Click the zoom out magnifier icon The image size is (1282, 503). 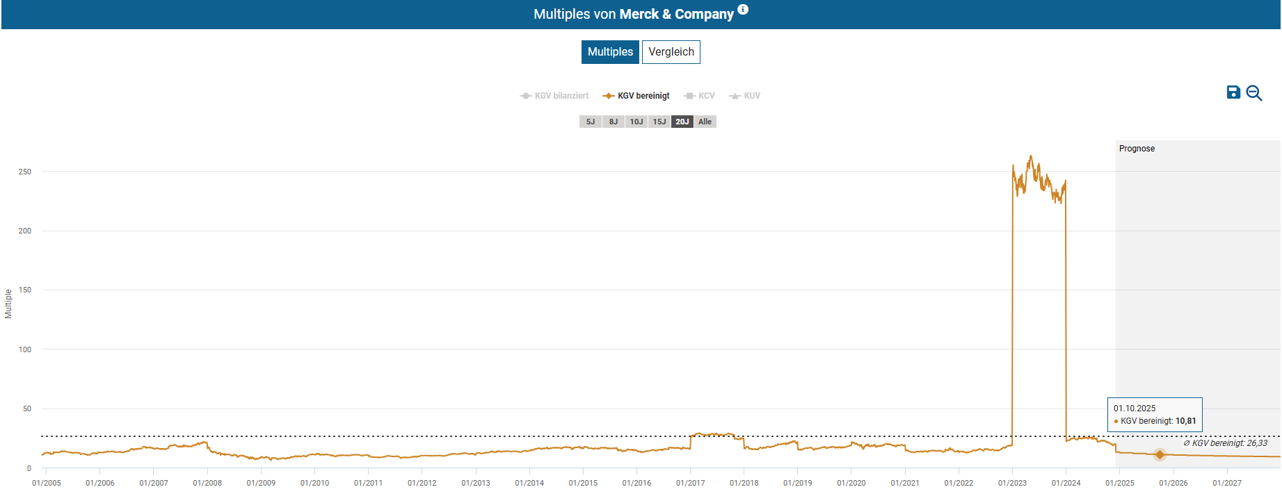1253,93
